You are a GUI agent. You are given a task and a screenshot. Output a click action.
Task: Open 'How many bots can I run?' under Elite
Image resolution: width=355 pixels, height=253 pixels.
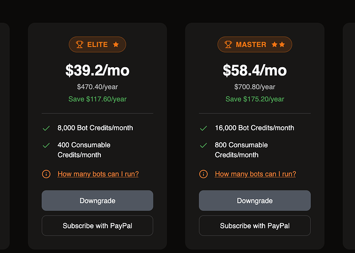[x=98, y=174]
